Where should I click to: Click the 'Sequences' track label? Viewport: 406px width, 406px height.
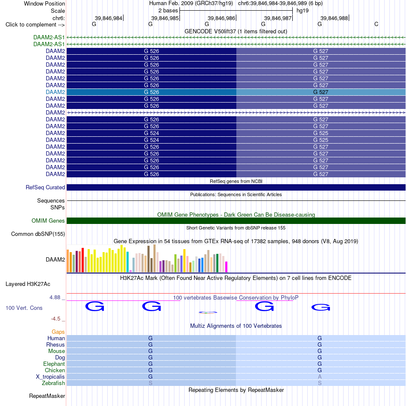coord(51,201)
